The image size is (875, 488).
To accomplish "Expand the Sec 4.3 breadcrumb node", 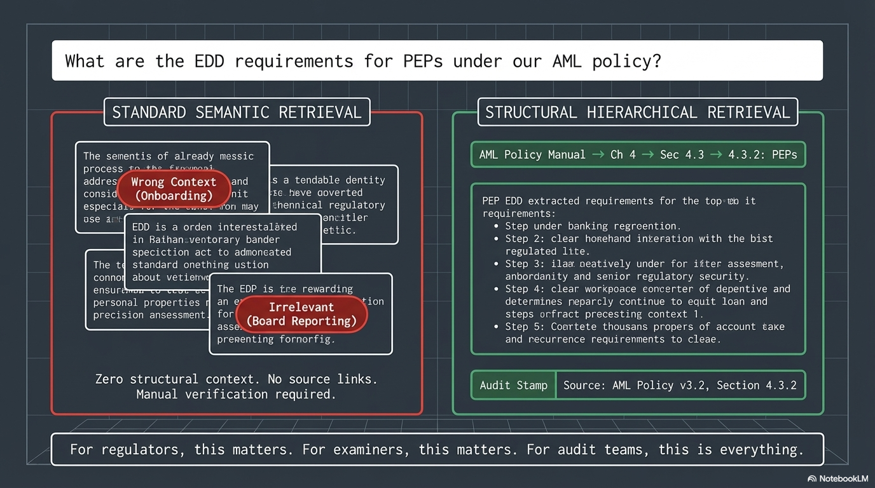I will point(680,154).
